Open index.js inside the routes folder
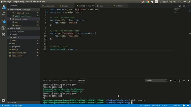 pos(24,37)
